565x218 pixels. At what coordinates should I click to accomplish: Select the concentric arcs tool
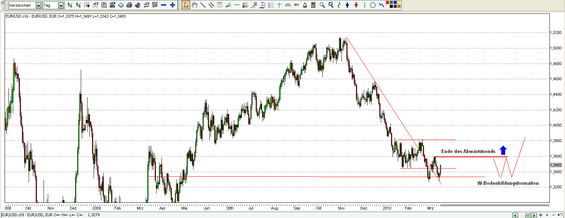[x=288, y=5]
